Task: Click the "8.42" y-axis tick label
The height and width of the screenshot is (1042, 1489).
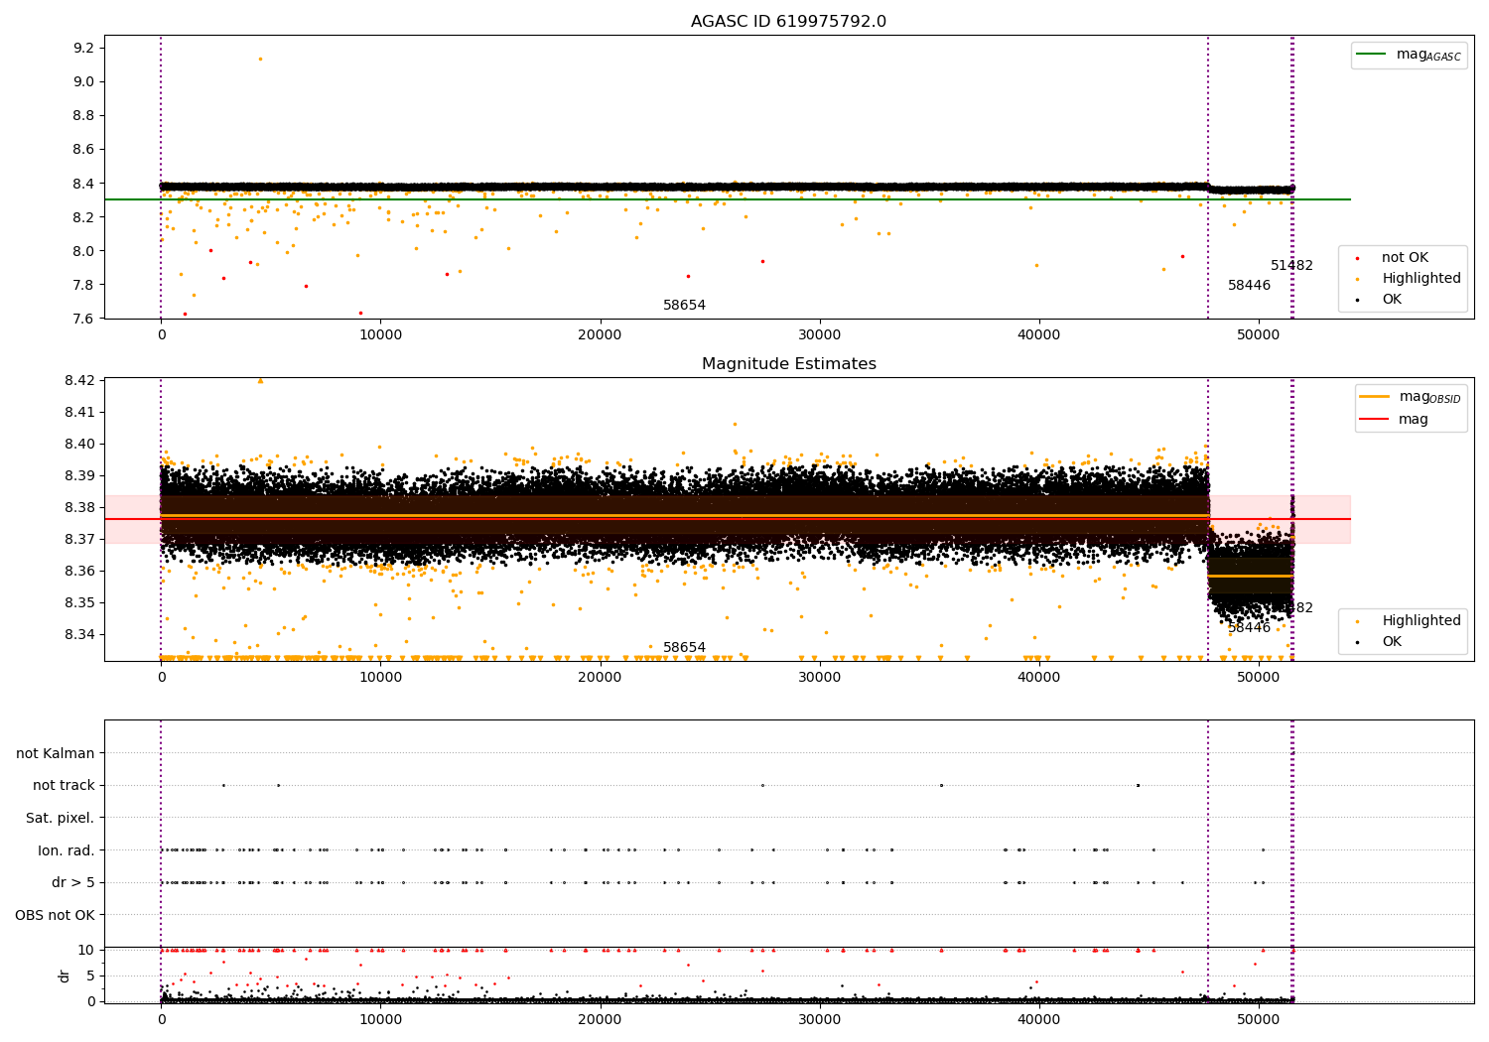Action: (x=79, y=381)
